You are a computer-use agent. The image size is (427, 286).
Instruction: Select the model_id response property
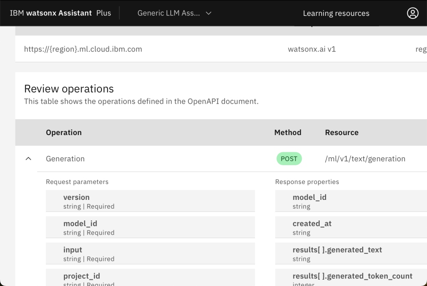coord(351,201)
